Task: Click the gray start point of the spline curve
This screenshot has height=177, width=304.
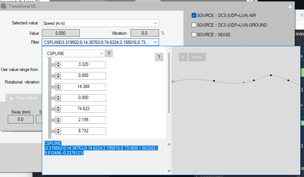Action: click(173, 81)
